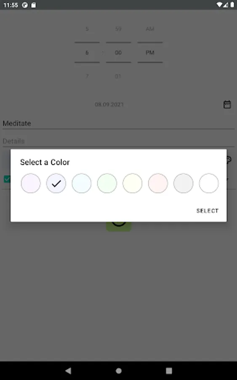Open the calendar date picker icon
237x380 pixels.
[227, 104]
